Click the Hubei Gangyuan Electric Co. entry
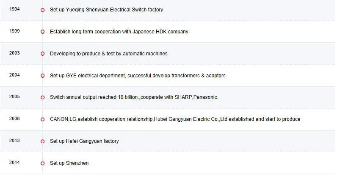The height and width of the screenshot is (175, 337). [x=175, y=119]
